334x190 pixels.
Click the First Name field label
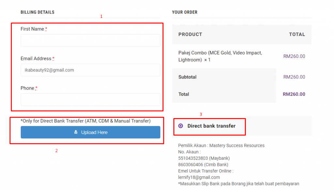coord(32,29)
